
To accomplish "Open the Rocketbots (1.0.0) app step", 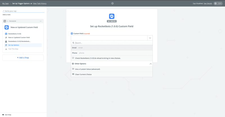I will [15, 34].
